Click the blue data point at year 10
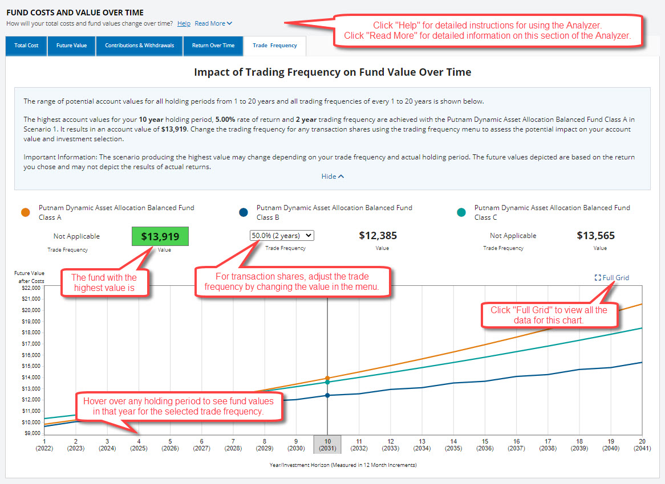Viewport: 665px width, 484px height. coord(327,396)
